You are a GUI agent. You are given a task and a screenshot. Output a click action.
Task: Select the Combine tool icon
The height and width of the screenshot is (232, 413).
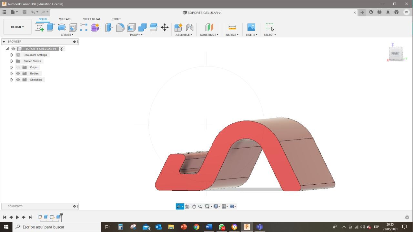[x=142, y=27]
